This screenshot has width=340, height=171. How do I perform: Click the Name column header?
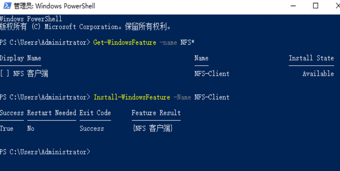pos(201,58)
